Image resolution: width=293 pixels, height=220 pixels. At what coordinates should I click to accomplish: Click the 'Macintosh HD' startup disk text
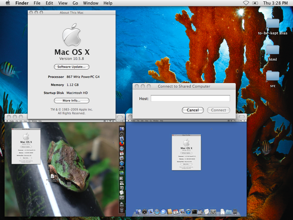click(77, 93)
